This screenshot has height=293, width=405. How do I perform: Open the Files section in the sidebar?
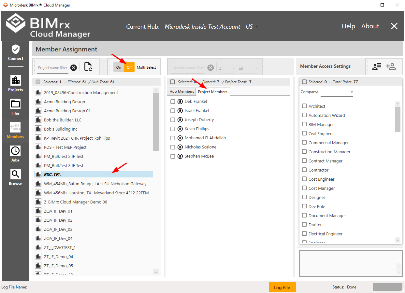16,107
